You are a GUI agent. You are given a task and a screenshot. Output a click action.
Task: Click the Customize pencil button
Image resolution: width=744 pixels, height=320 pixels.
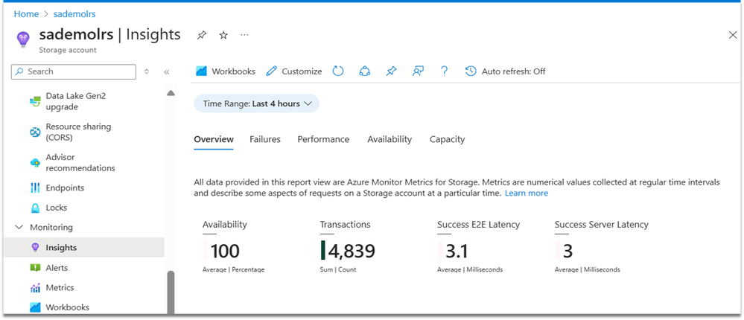point(293,71)
